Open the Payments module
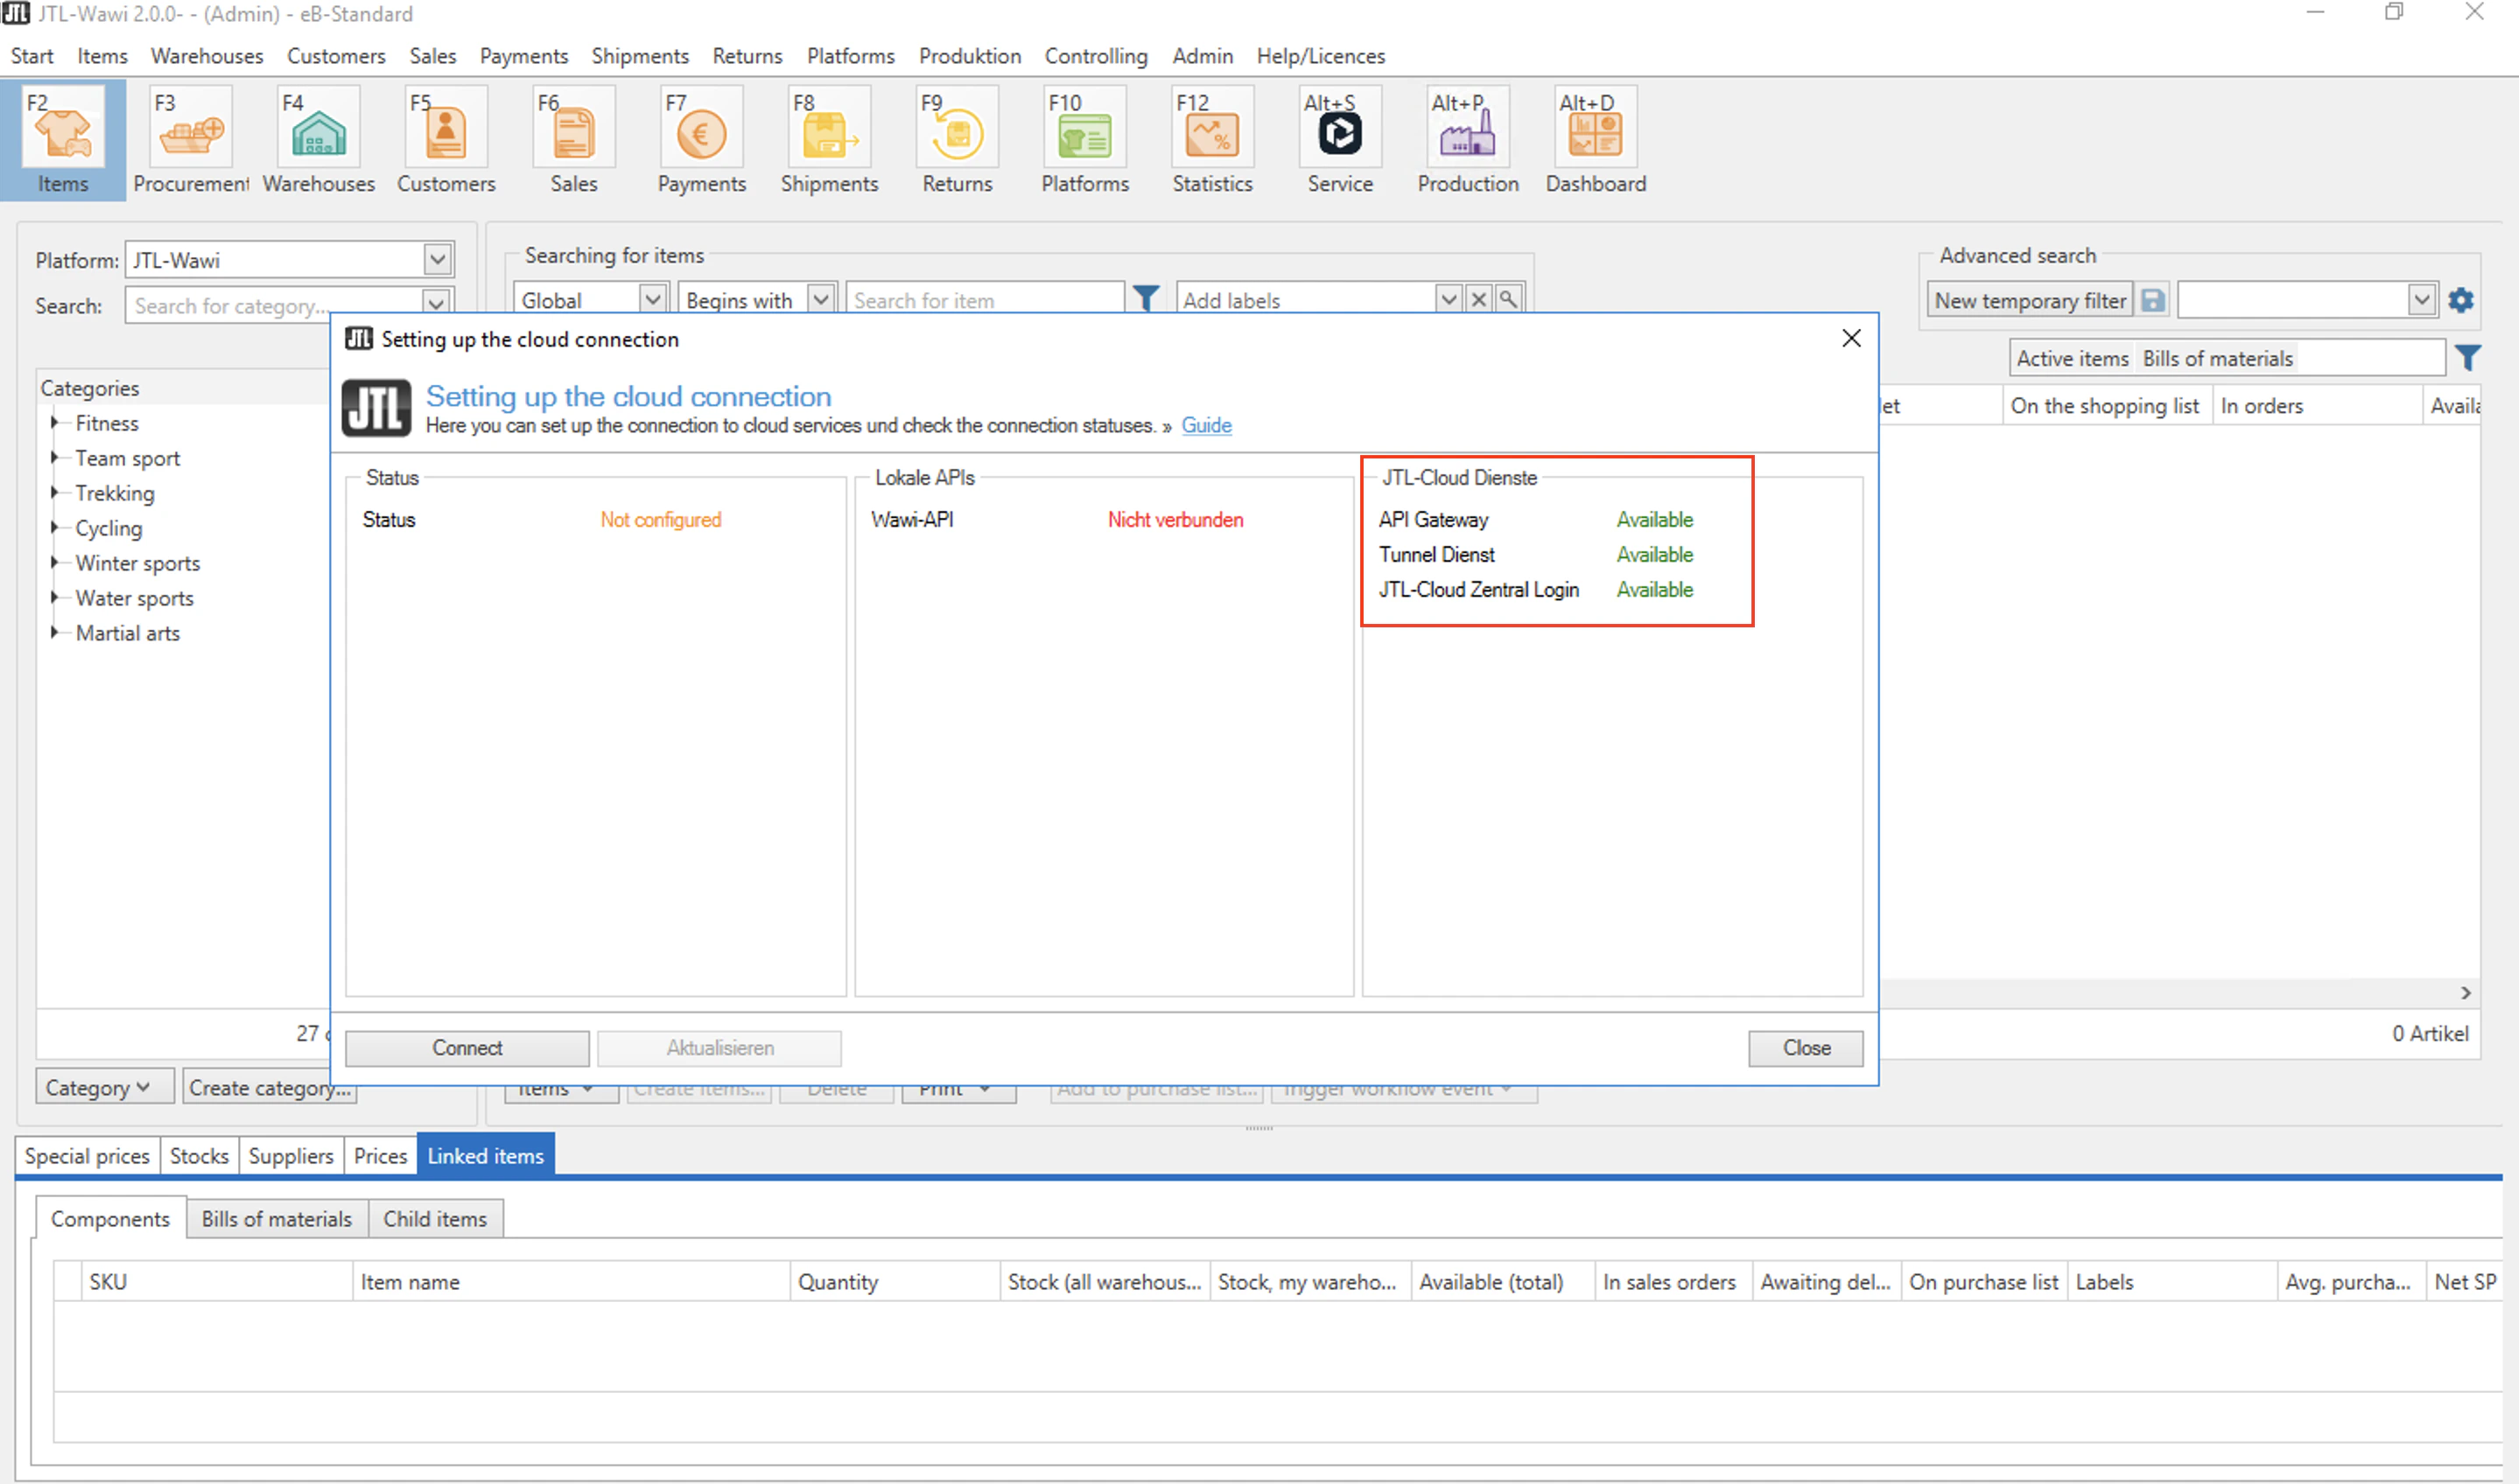The image size is (2519, 1484). click(701, 138)
